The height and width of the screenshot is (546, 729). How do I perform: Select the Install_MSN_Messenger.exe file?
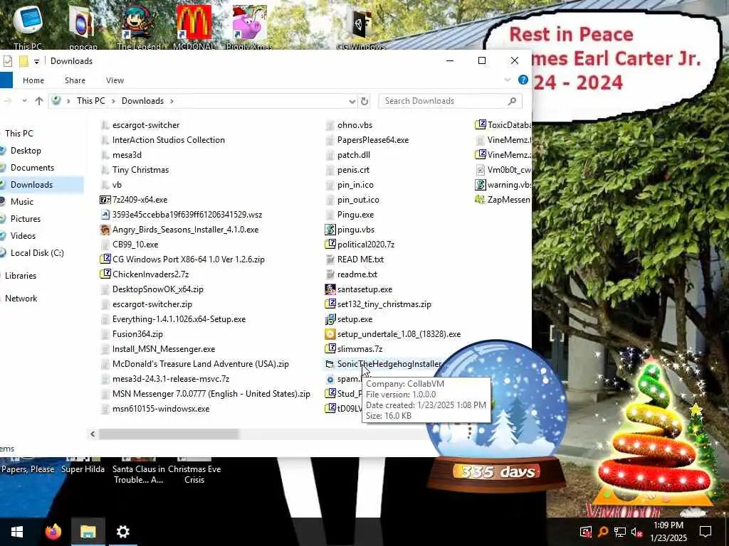[157, 348]
